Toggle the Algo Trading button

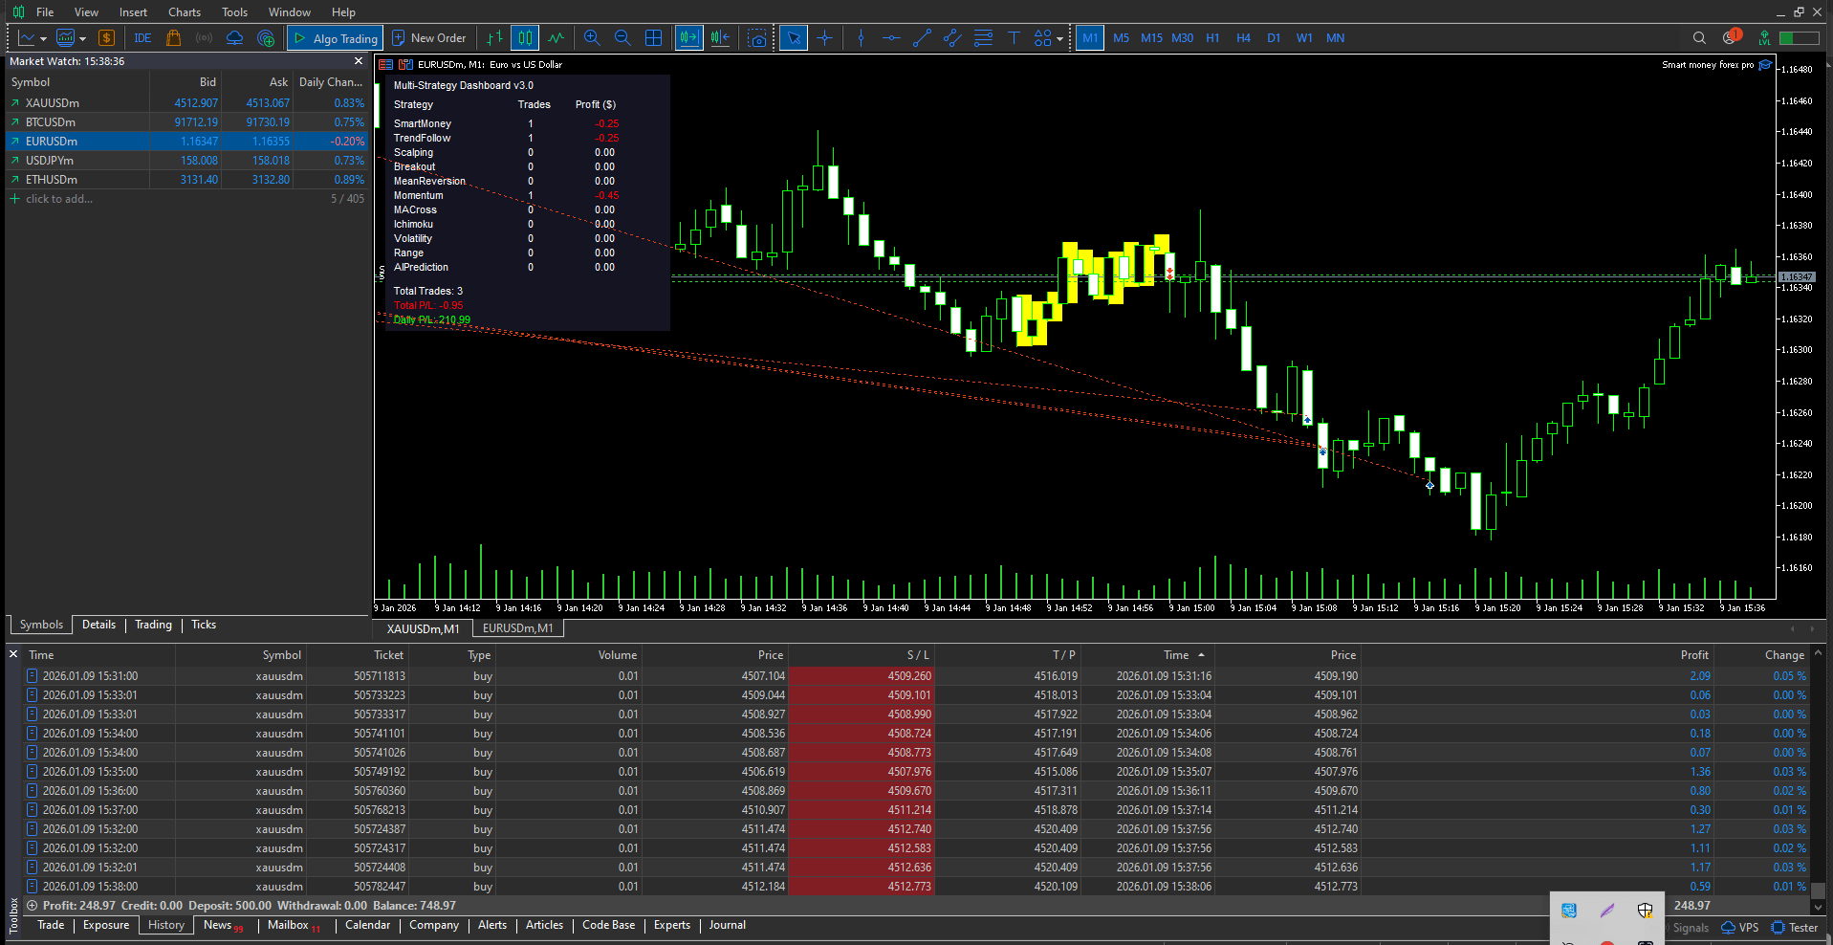336,38
